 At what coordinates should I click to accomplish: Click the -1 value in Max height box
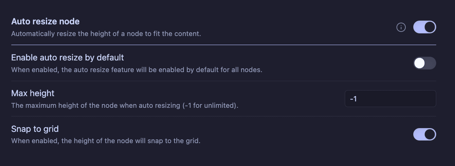pyautogui.click(x=353, y=99)
